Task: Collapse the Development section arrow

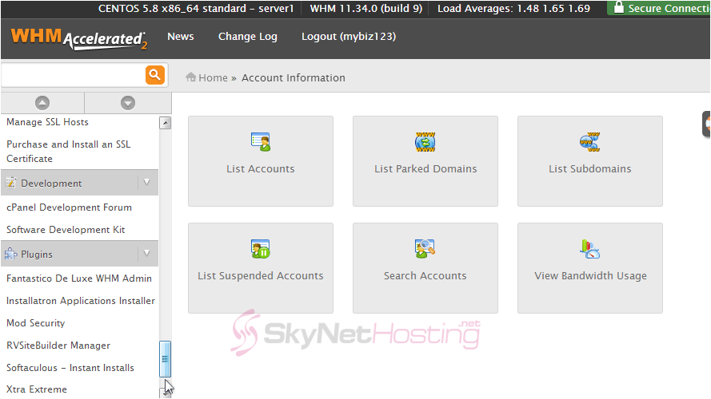Action: [x=146, y=182]
